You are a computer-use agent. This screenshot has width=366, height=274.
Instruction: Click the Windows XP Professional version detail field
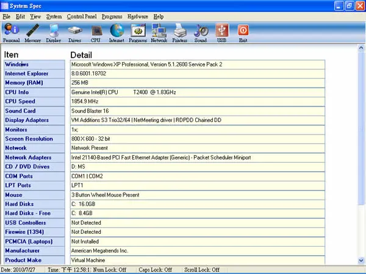[198, 65]
